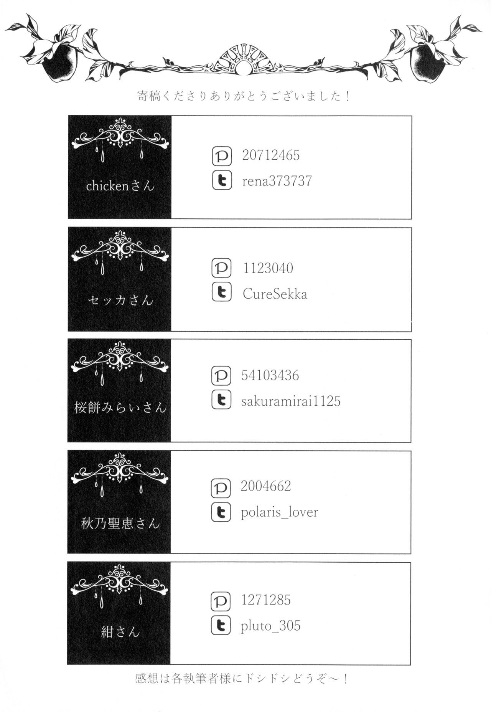The width and height of the screenshot is (491, 712).
Task: Click the pixiv icon next to 2004662
Action: [221, 487]
